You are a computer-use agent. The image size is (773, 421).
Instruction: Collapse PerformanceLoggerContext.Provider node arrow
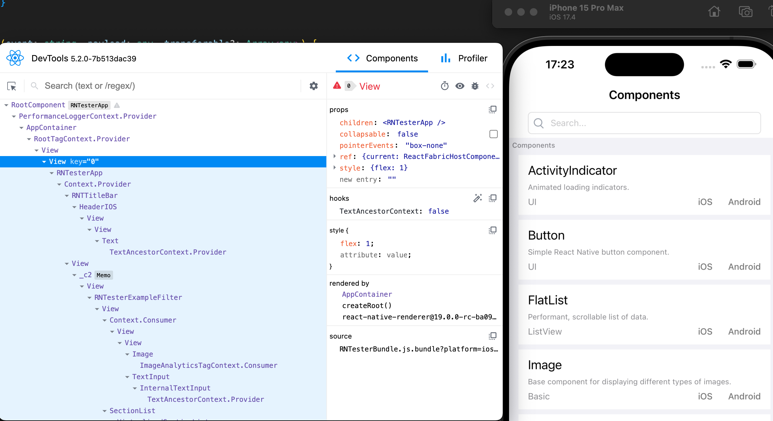(14, 116)
